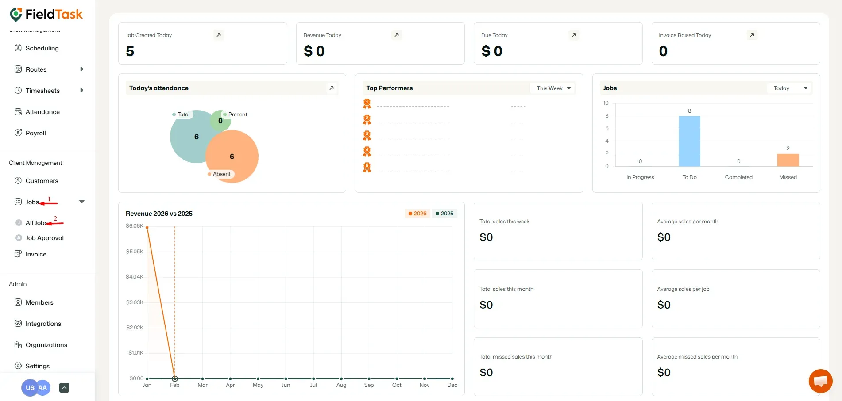842x401 pixels.
Task: Click the All Jobs bullet icon
Action: pos(19,223)
